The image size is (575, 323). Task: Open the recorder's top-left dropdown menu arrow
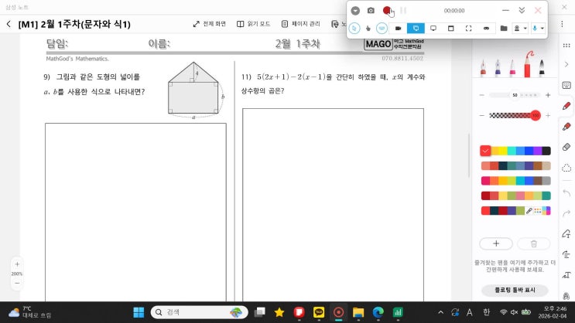pyautogui.click(x=355, y=11)
